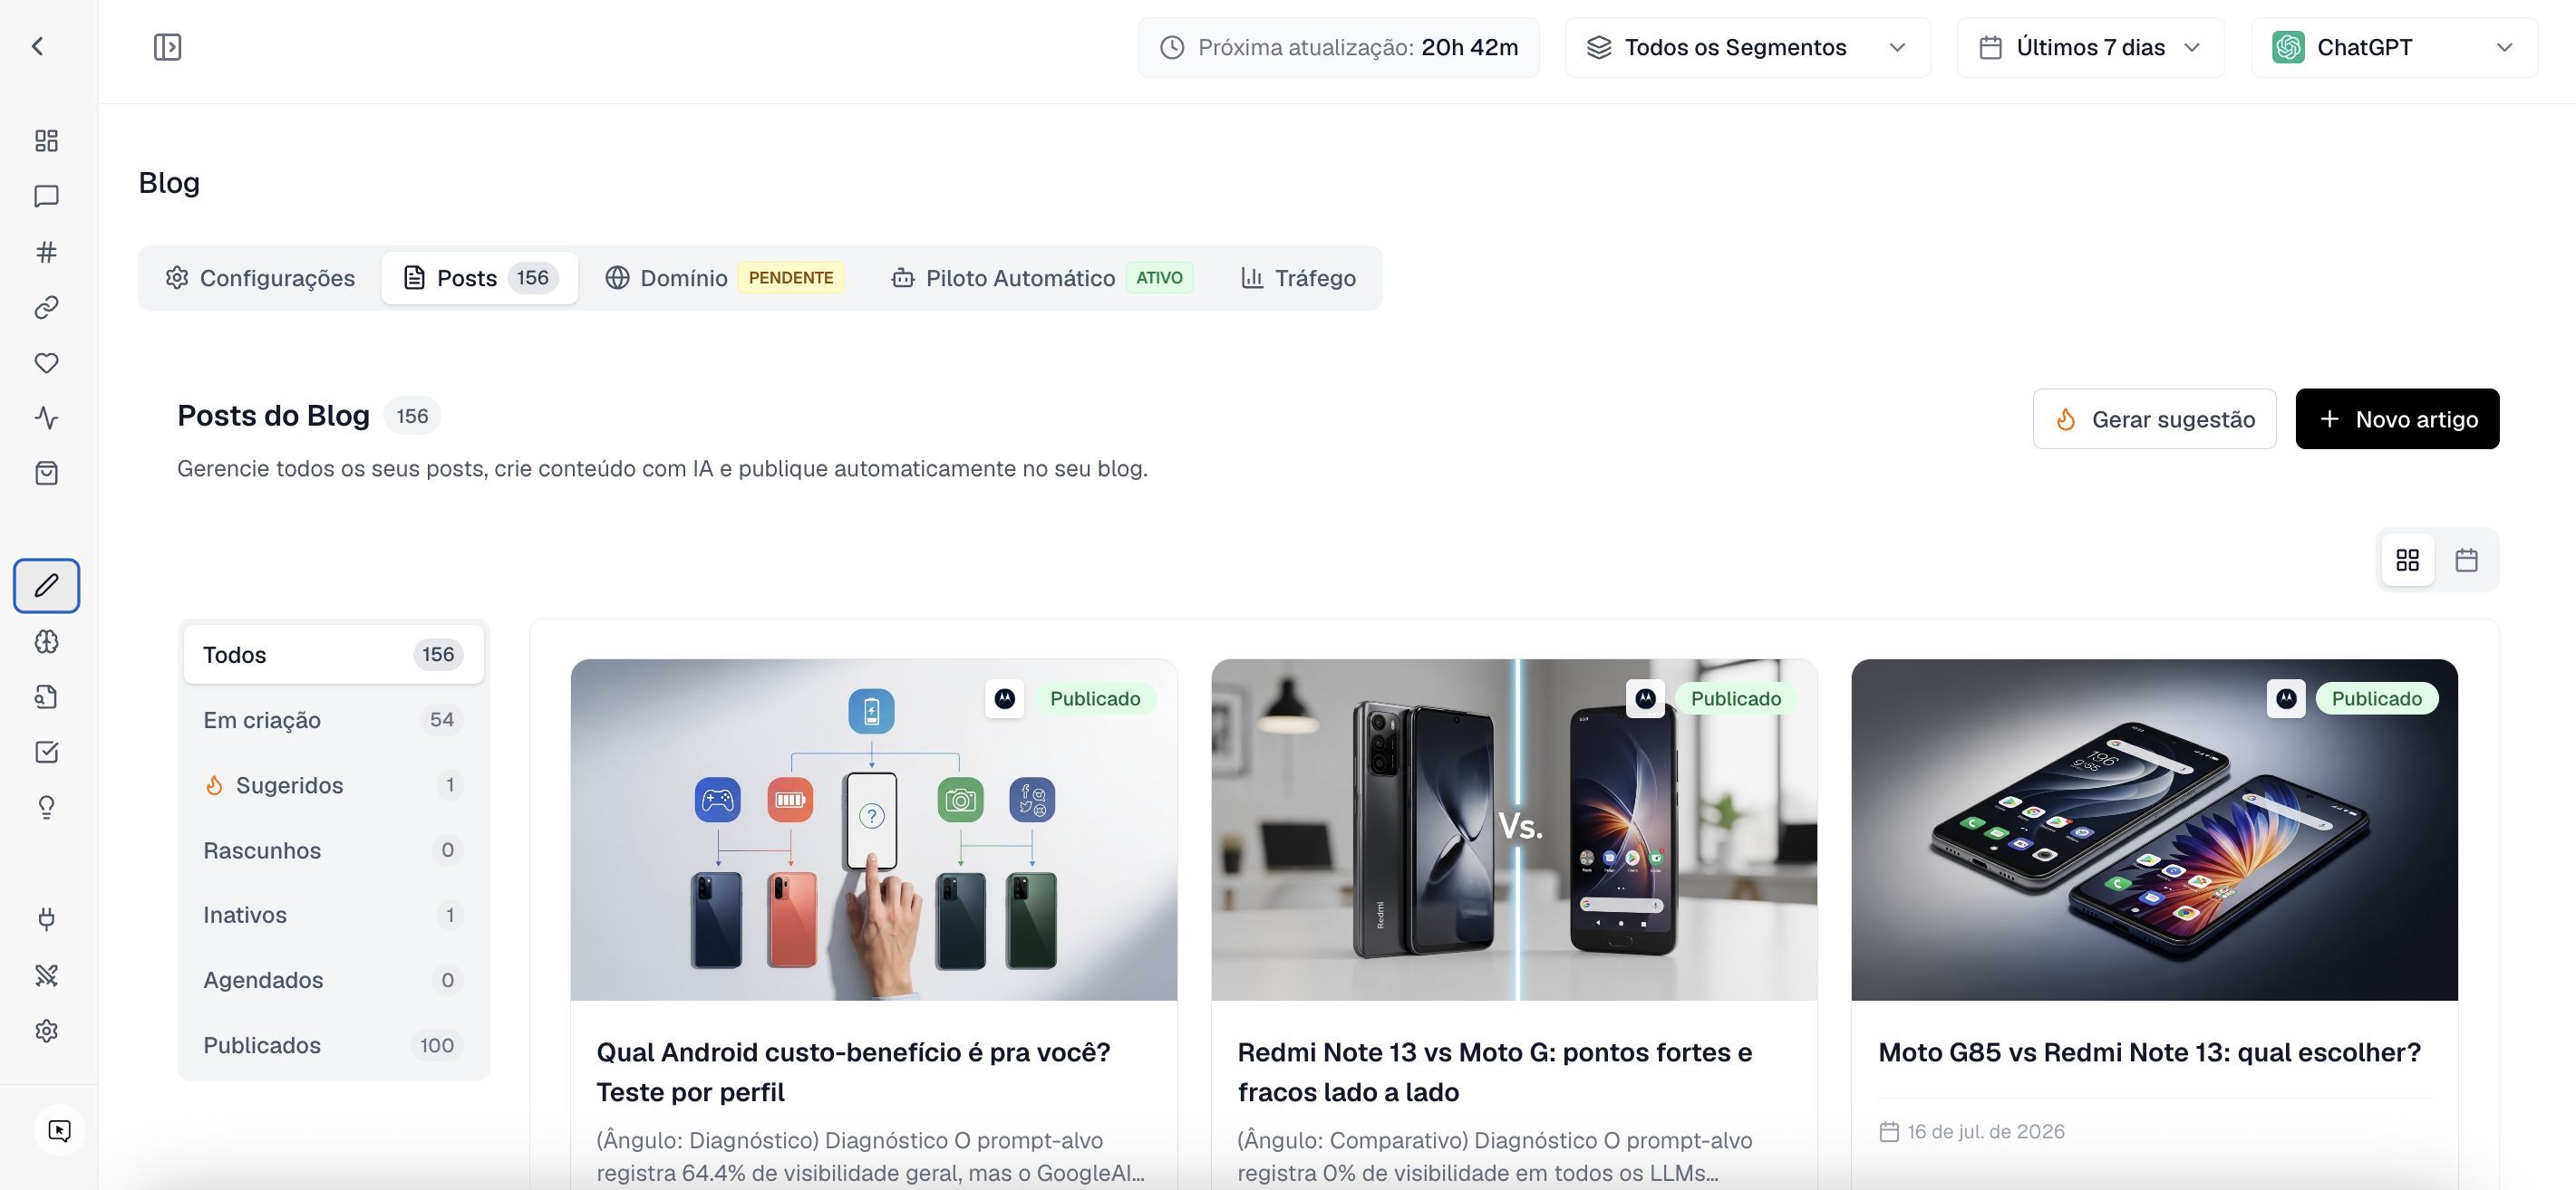The width and height of the screenshot is (2576, 1190).
Task: Open thumbnail of Redmi Note 13 vs Moto G post
Action: pyautogui.click(x=1514, y=830)
